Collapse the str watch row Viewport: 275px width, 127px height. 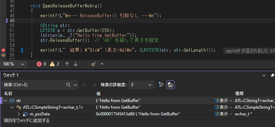coord(5,101)
